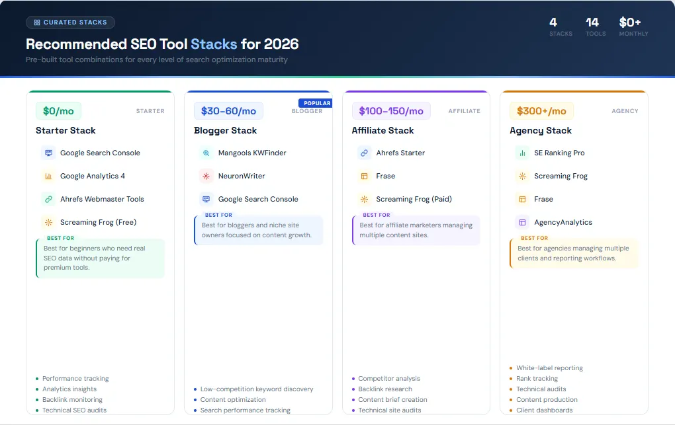
Task: Click the STARTER tier label
Action: pyautogui.click(x=150, y=111)
